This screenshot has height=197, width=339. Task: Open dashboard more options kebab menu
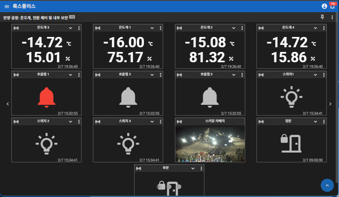[x=332, y=17]
